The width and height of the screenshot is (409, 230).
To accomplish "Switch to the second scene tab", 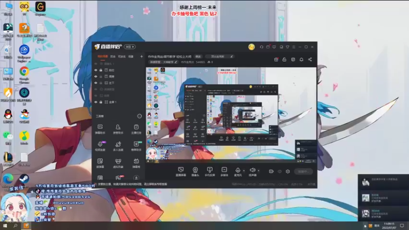I will click(x=112, y=56).
